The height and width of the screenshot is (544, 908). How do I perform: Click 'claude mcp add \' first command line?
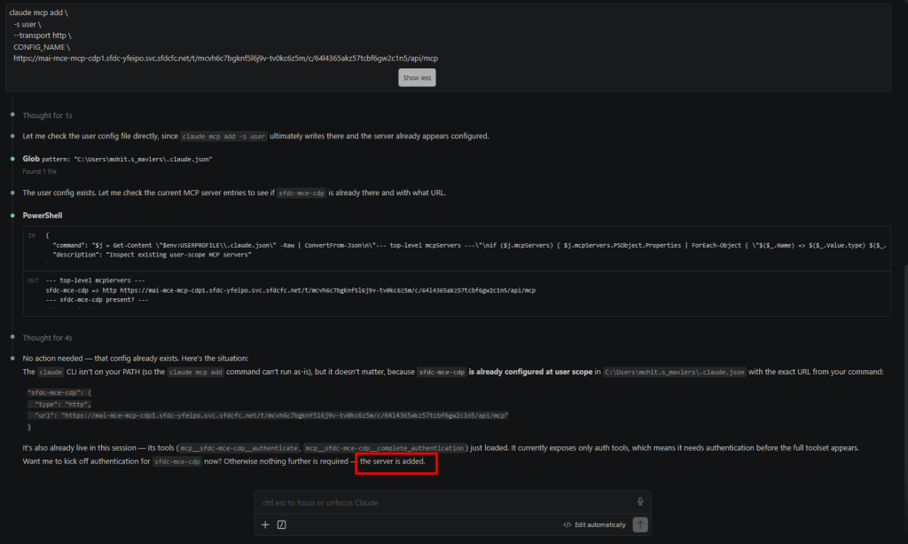38,12
